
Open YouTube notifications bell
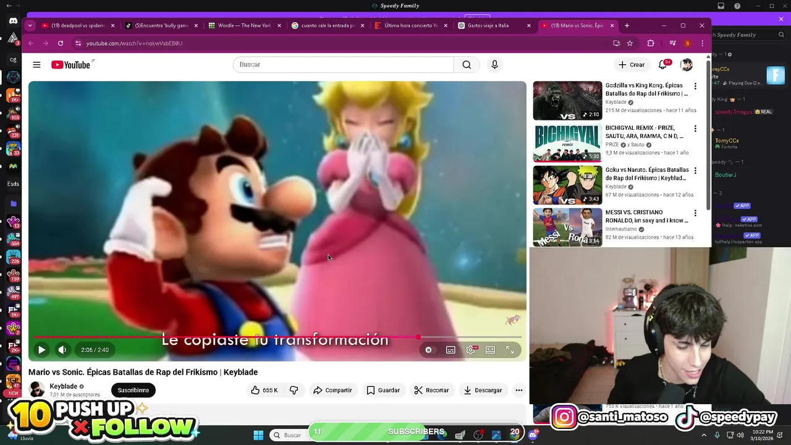[x=662, y=64]
